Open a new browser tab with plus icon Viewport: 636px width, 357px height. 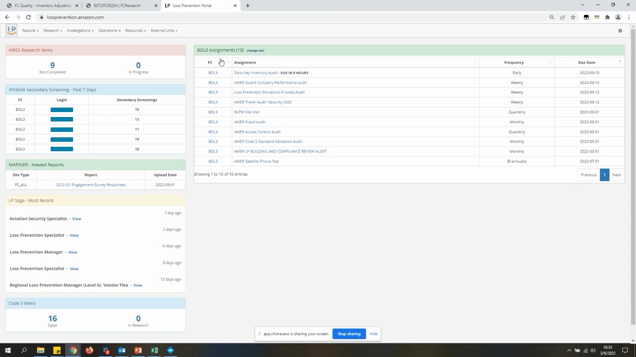point(247,5)
